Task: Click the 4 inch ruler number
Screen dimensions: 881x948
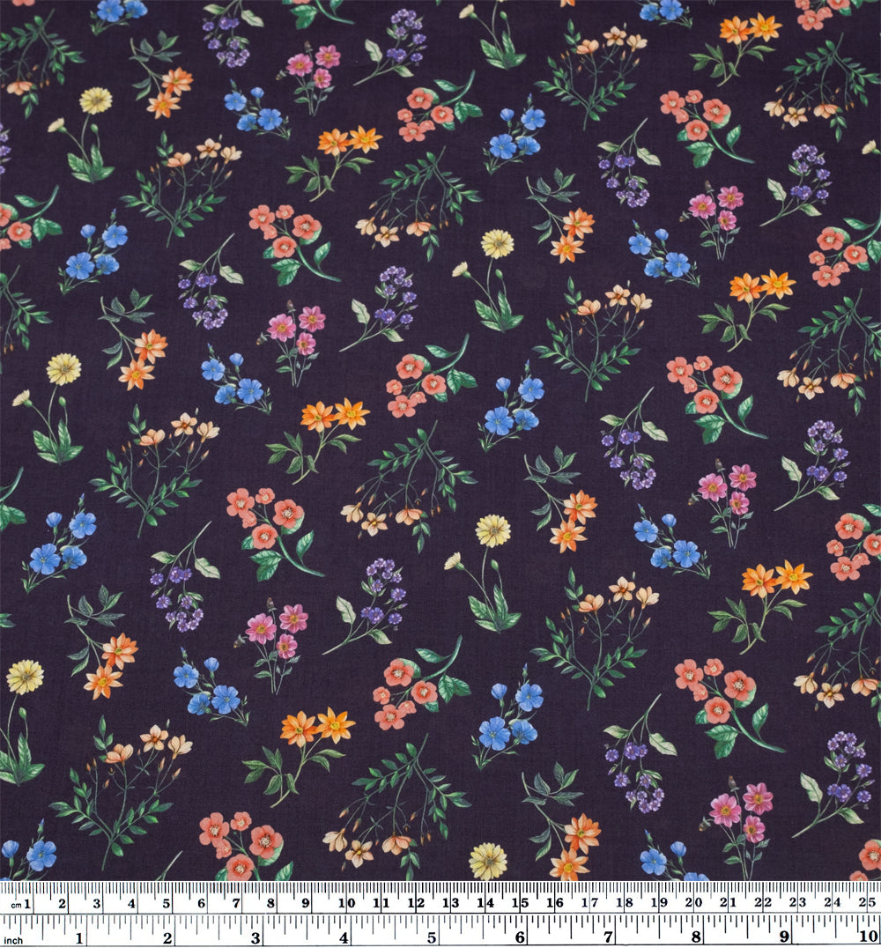Action: (x=344, y=936)
